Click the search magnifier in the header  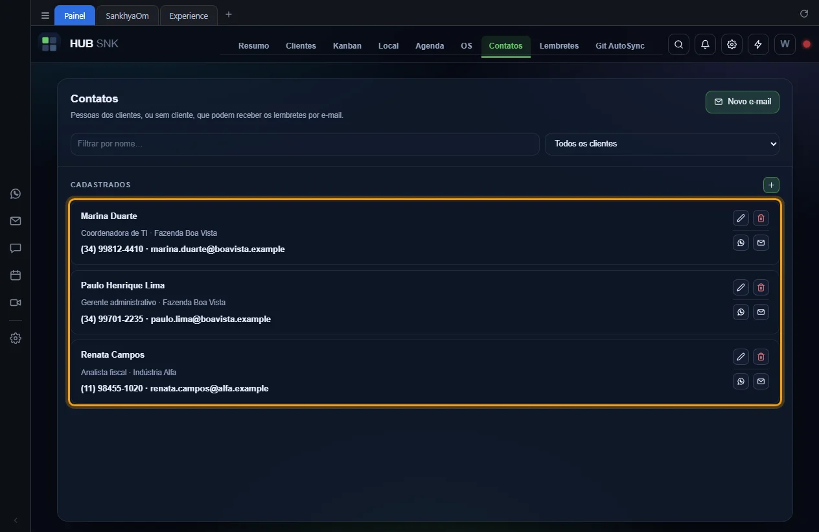point(678,44)
